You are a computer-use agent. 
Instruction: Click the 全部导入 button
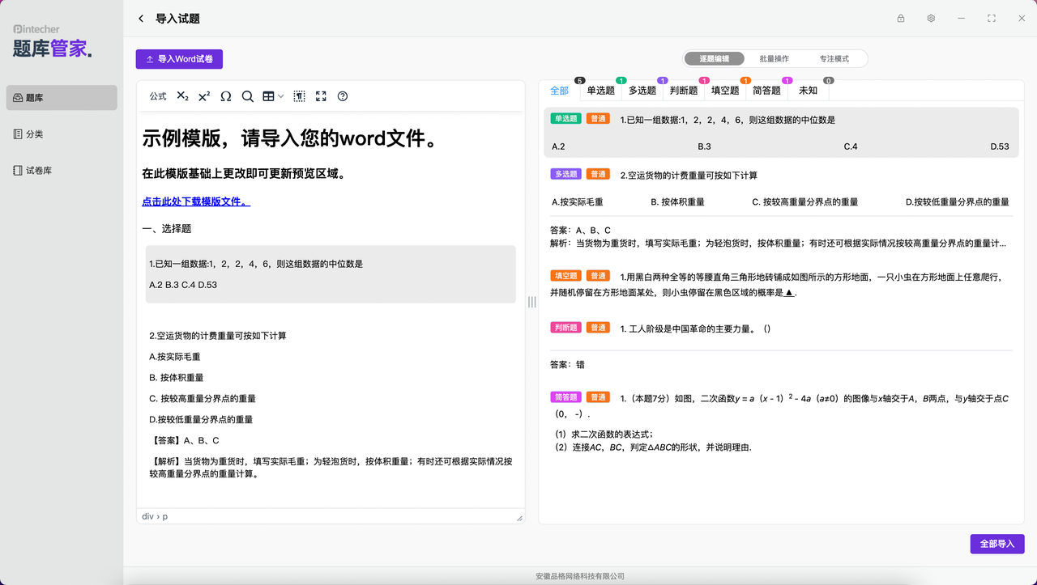997,544
